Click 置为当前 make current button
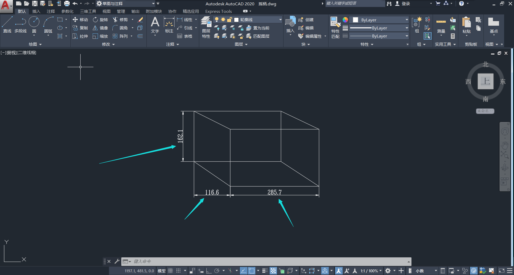Image resolution: width=514 pixels, height=275 pixels. 258,28
